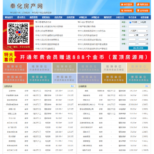Open 中介名录 navigation item
The width and height of the screenshot is (154, 154).
coord(132,18)
